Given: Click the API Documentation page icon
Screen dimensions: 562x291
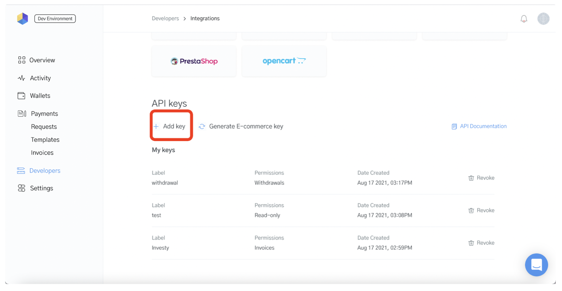Looking at the screenshot, I should (454, 126).
